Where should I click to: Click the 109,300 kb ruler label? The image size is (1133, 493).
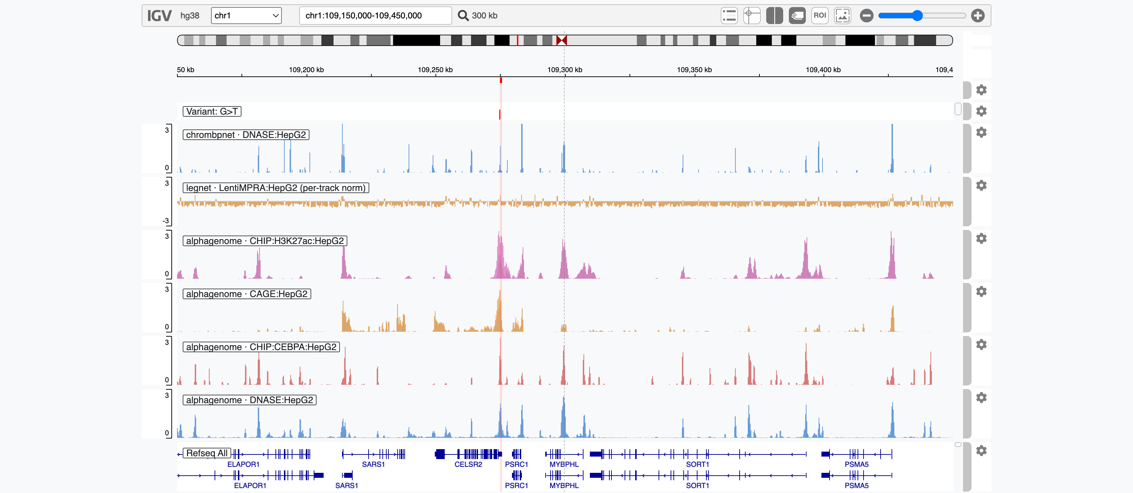pyautogui.click(x=565, y=69)
